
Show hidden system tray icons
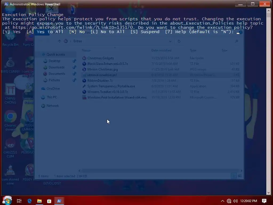pos(223,201)
